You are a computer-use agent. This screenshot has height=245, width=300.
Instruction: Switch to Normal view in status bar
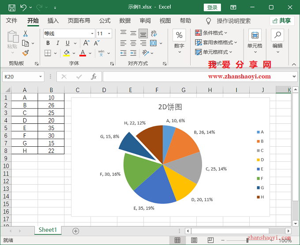[x=177, y=240]
